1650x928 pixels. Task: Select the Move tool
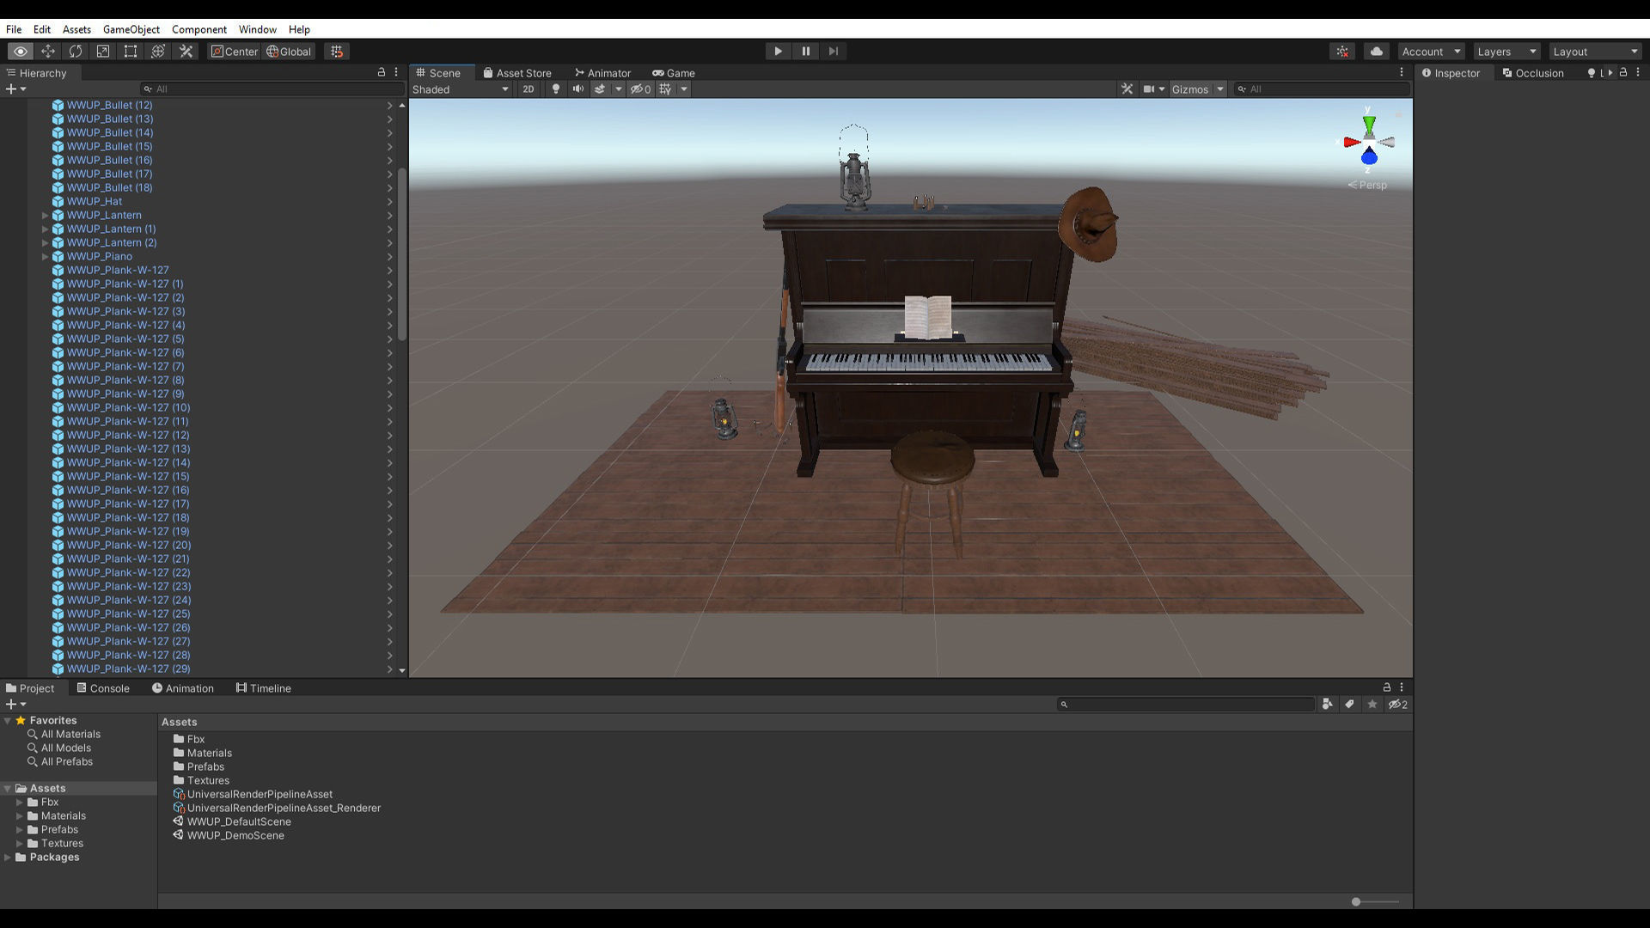[48, 52]
